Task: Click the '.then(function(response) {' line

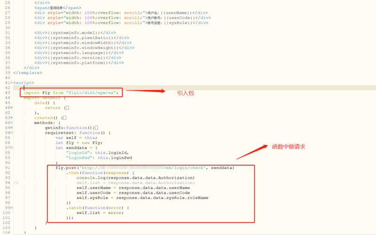Action: tap(100, 173)
